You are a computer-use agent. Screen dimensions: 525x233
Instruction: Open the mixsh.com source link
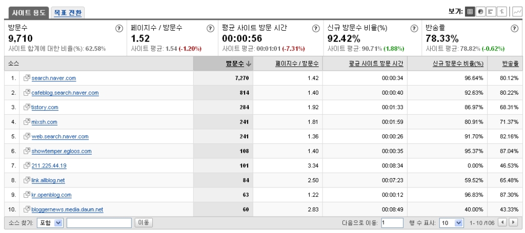(44, 122)
